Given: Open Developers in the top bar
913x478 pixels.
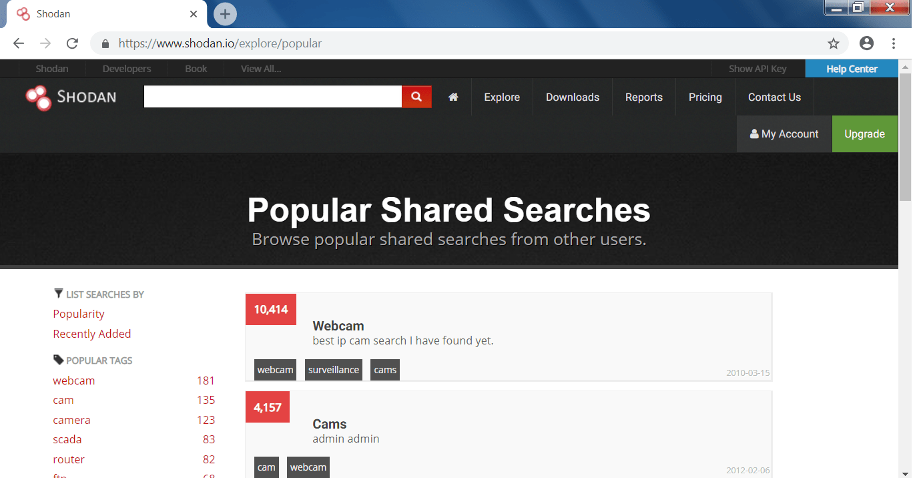Looking at the screenshot, I should [x=127, y=69].
